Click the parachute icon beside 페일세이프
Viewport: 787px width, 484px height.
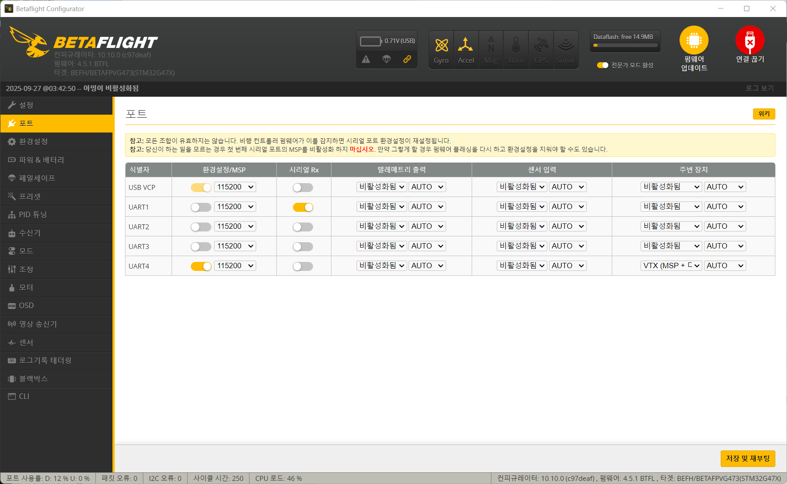pos(12,178)
